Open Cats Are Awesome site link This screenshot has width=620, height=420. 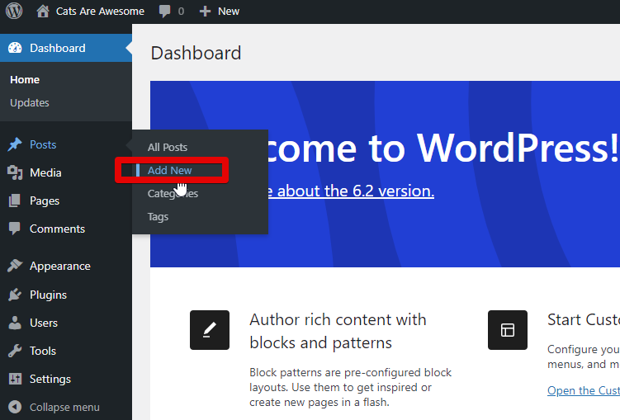100,11
